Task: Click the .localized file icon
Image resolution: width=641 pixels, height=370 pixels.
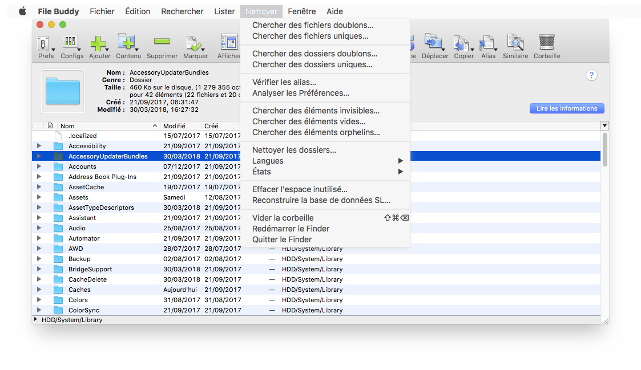Action: [x=58, y=136]
